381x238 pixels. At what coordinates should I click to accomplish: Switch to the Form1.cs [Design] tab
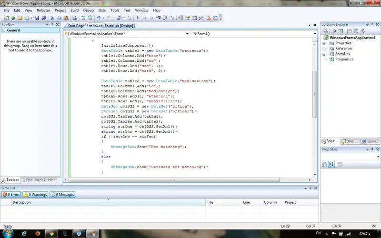(x=119, y=26)
